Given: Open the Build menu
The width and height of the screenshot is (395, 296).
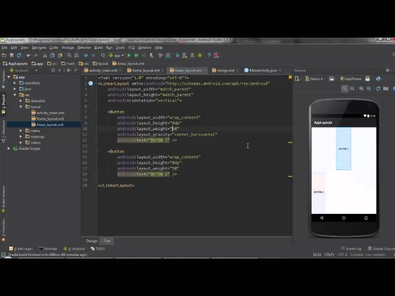Looking at the screenshot, I should (x=99, y=47).
